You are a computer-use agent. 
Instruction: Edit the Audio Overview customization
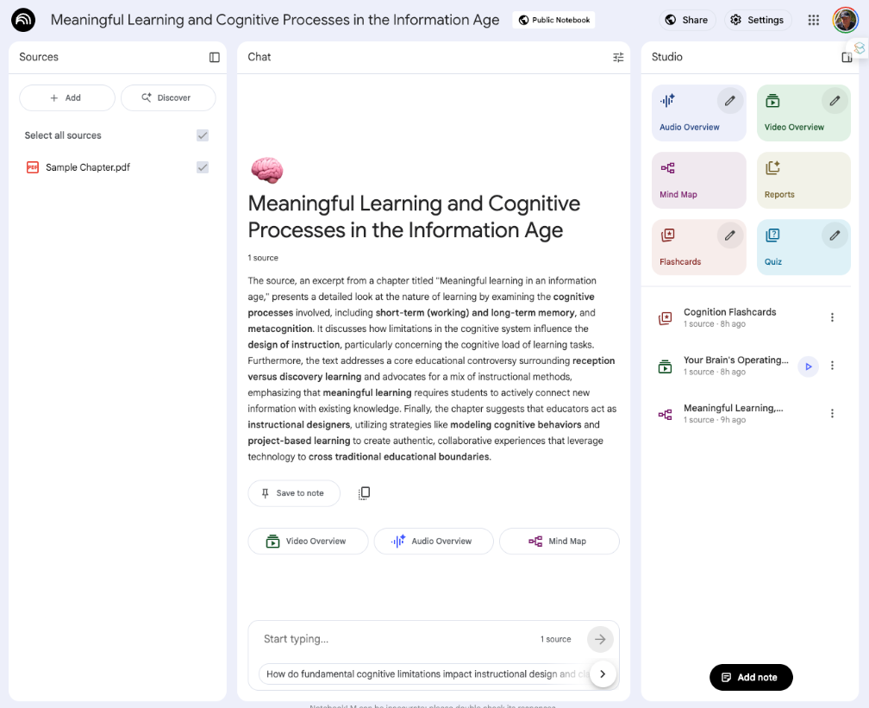pyautogui.click(x=730, y=101)
